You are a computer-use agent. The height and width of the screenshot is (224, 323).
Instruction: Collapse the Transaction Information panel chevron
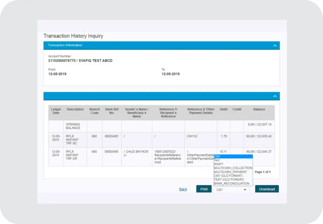point(275,46)
